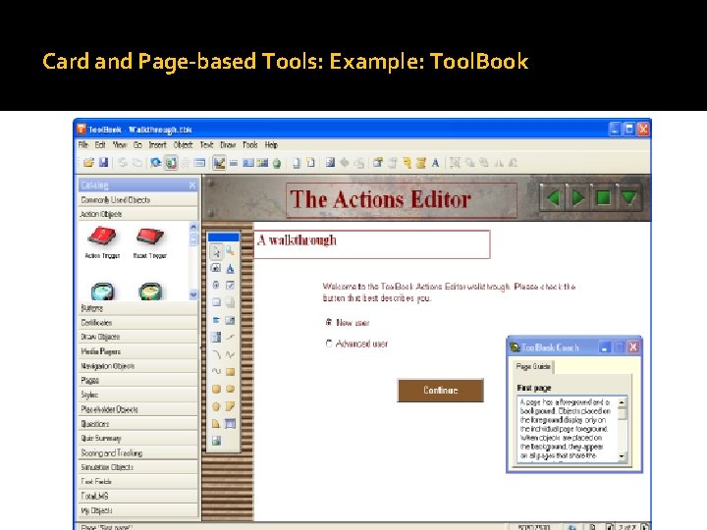Screen dimensions: 707x530
Task: Open the Tools menu
Action: [x=250, y=144]
